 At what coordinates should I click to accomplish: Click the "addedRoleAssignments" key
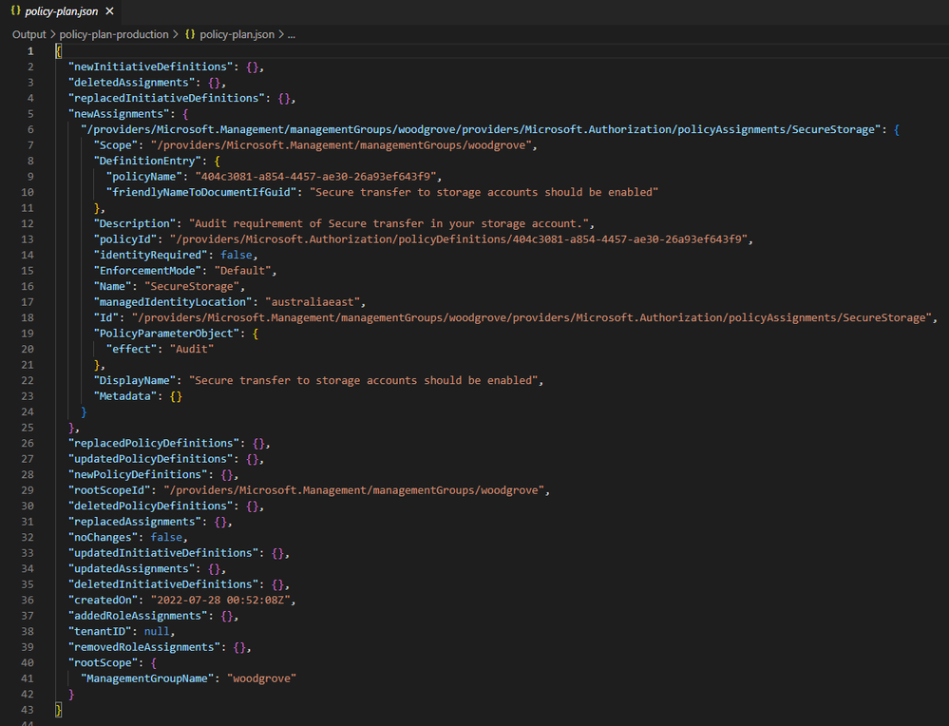138,616
